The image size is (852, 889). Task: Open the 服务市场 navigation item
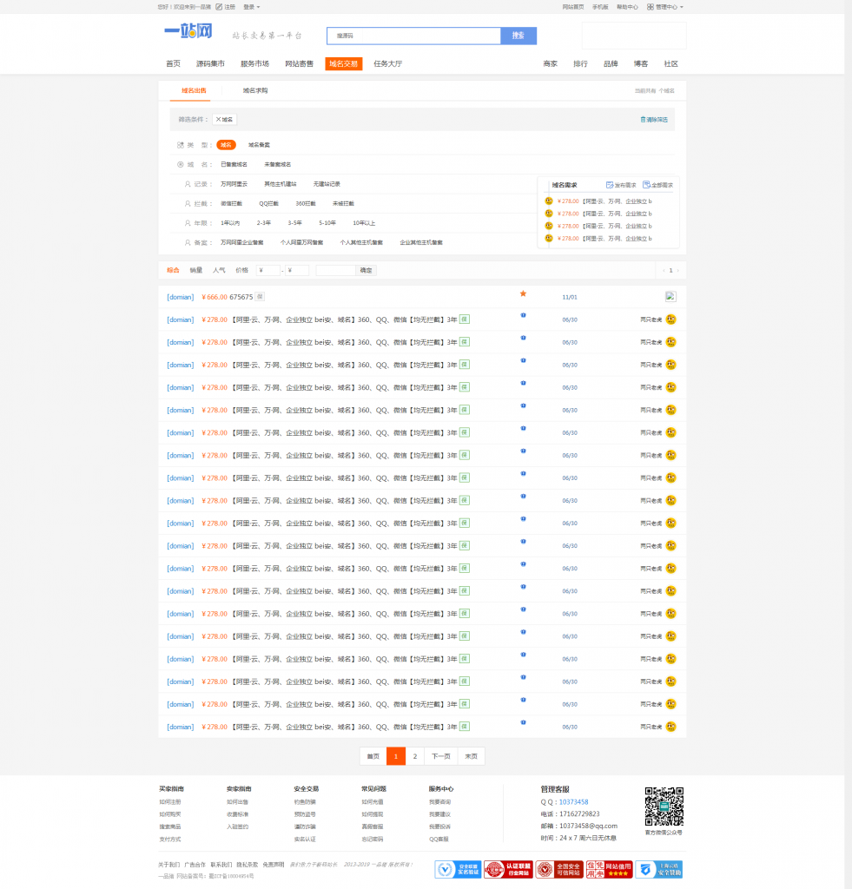click(254, 63)
